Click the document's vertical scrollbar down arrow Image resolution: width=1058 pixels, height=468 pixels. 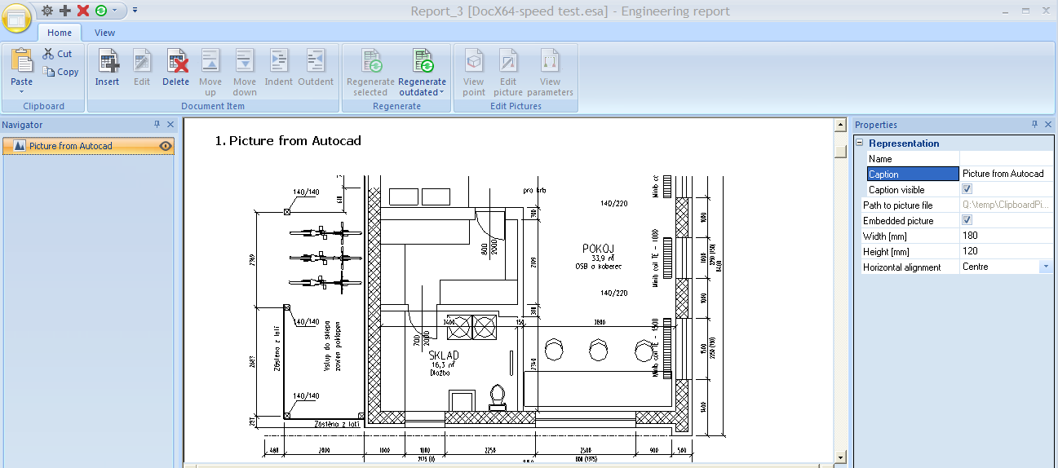click(x=839, y=456)
